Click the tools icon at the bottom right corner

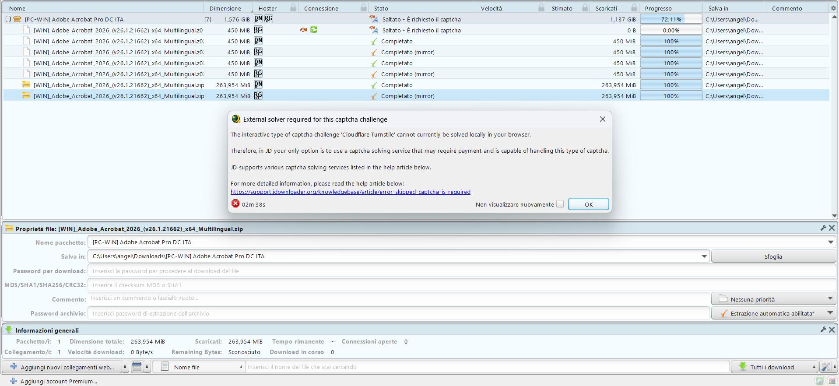tap(826, 367)
